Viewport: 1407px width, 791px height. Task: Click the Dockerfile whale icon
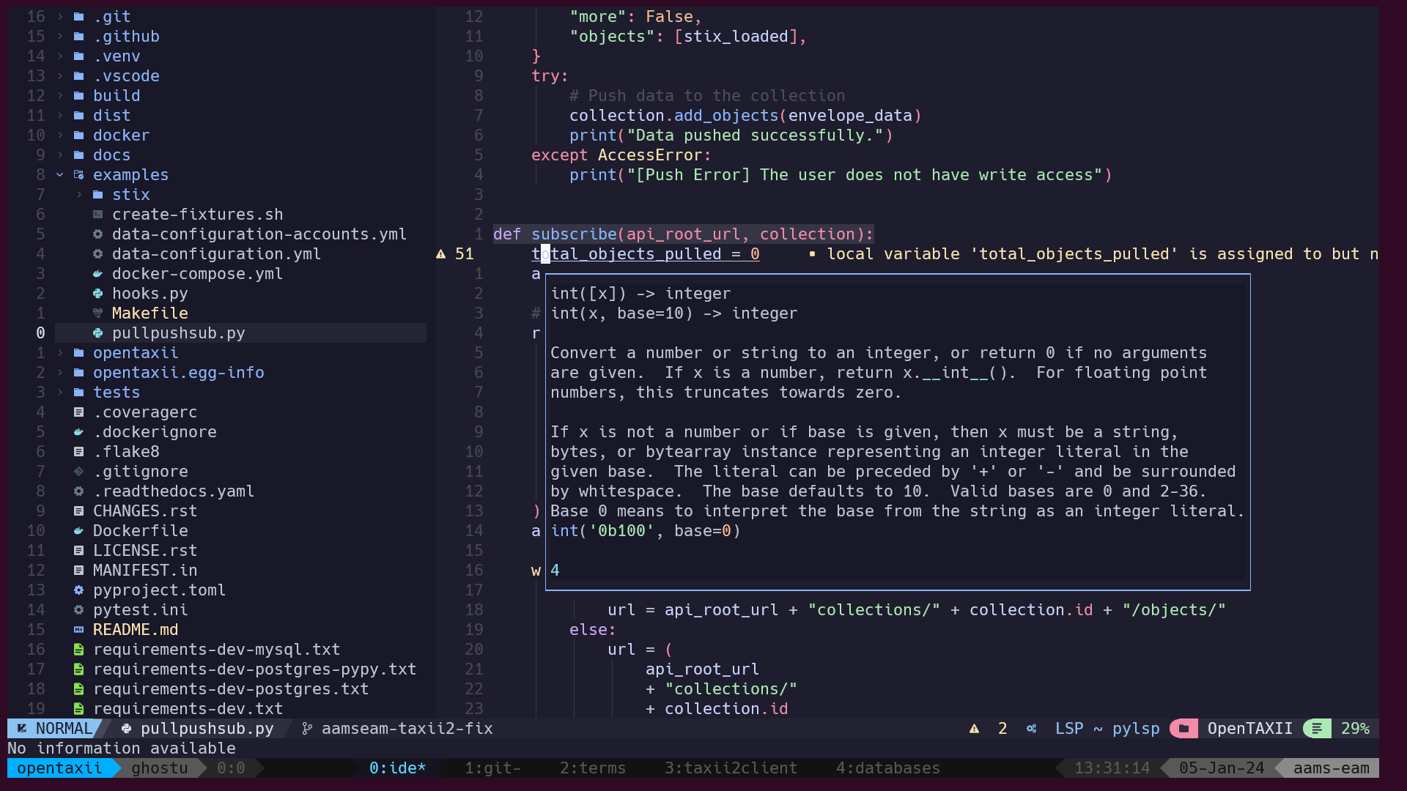78,531
